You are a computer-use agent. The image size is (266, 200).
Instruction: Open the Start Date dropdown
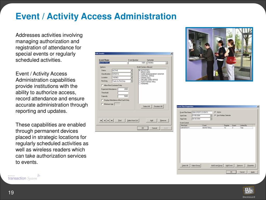point(211,116)
